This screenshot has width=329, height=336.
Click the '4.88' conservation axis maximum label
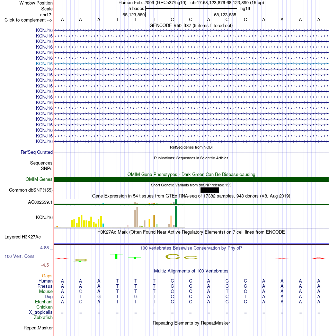pyautogui.click(x=44, y=248)
